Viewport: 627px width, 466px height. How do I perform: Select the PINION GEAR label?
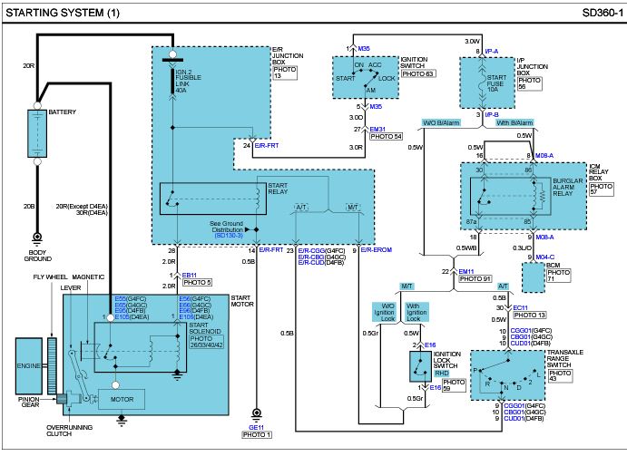(x=30, y=402)
